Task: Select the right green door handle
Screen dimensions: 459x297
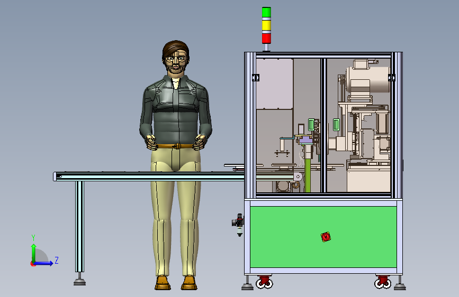Action: [336, 125]
